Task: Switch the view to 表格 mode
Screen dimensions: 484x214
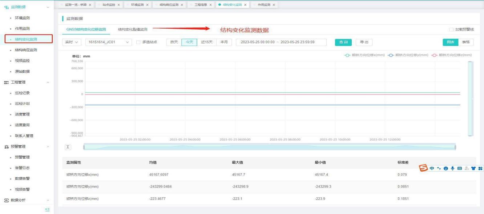Action: coord(465,42)
